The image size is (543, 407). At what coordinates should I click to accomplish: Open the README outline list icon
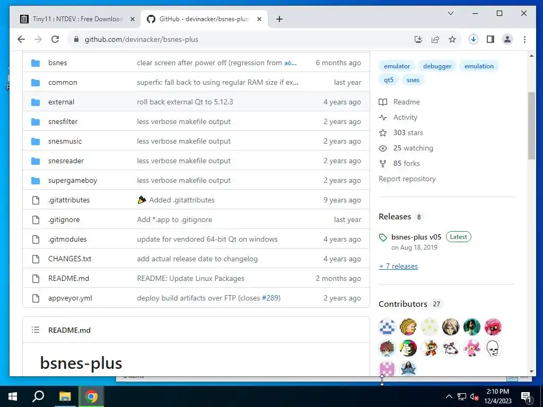point(36,330)
